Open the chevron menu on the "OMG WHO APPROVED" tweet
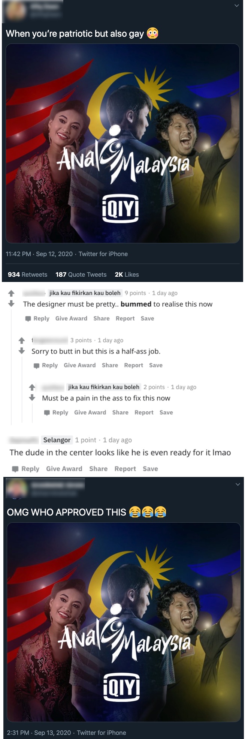 pos(238,484)
